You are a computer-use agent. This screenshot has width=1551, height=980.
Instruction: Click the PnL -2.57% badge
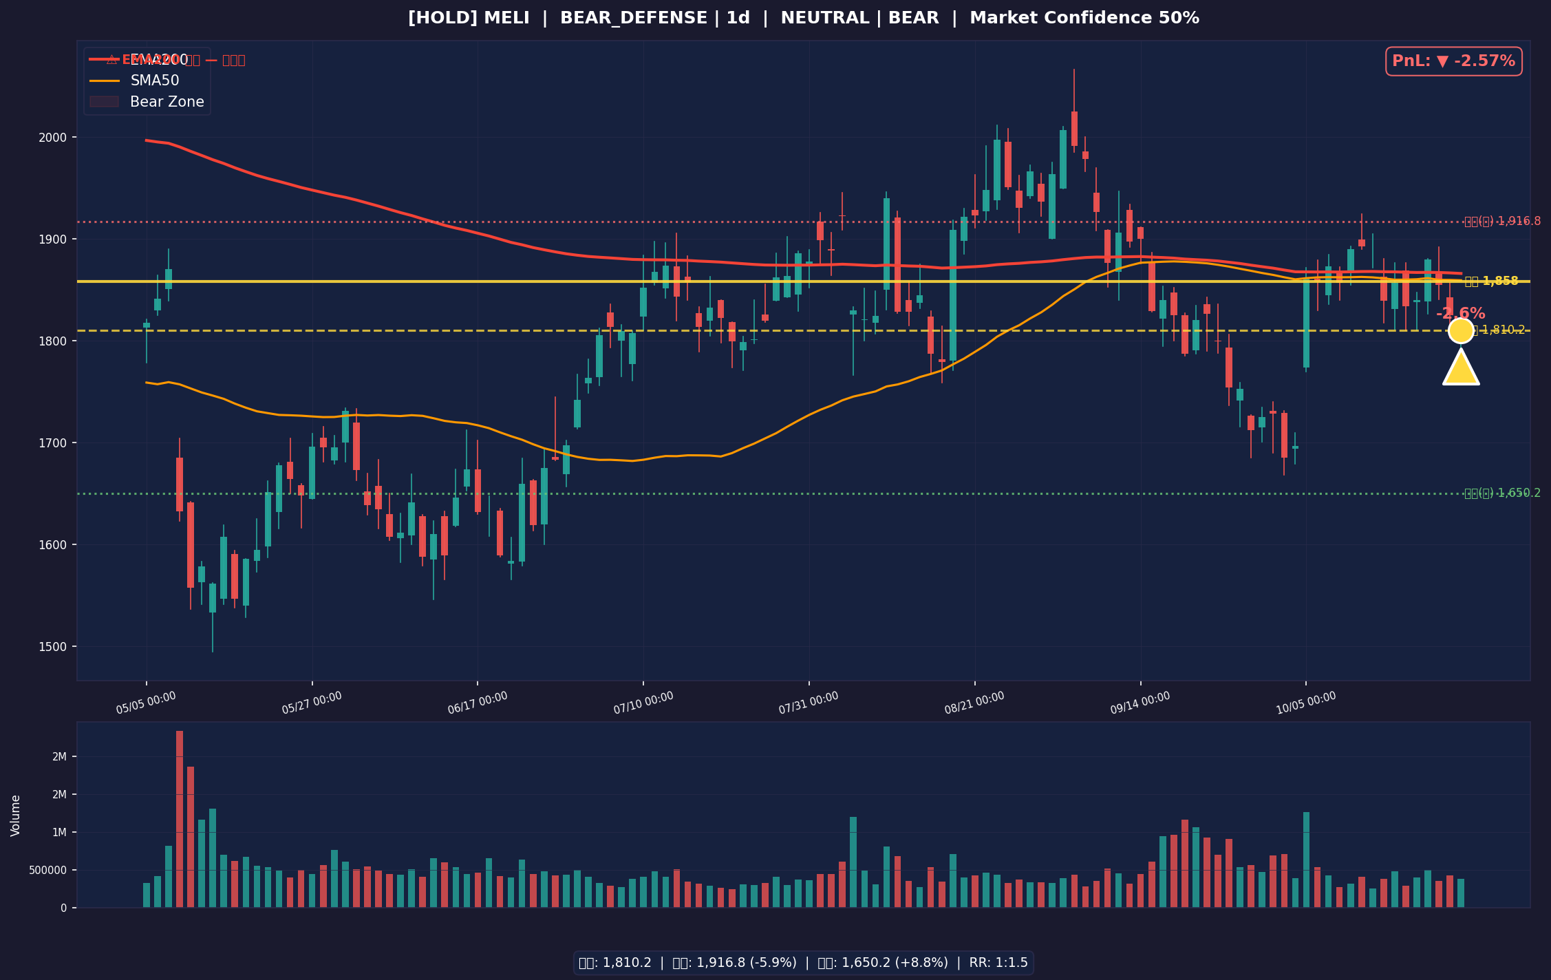[x=1453, y=61]
